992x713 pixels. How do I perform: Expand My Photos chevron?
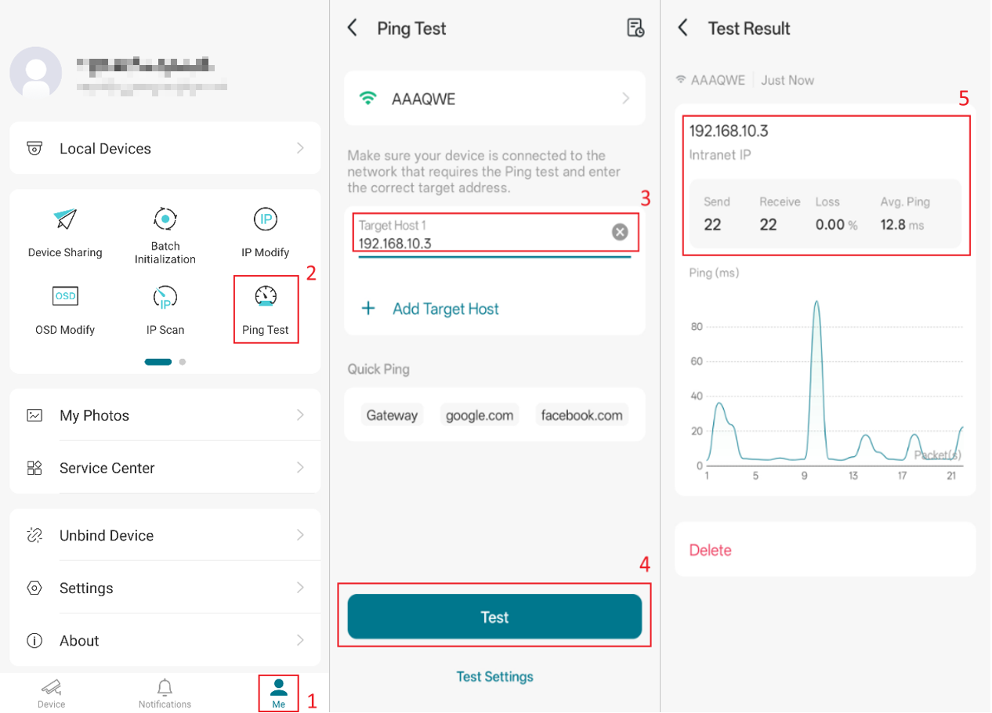coord(301,415)
